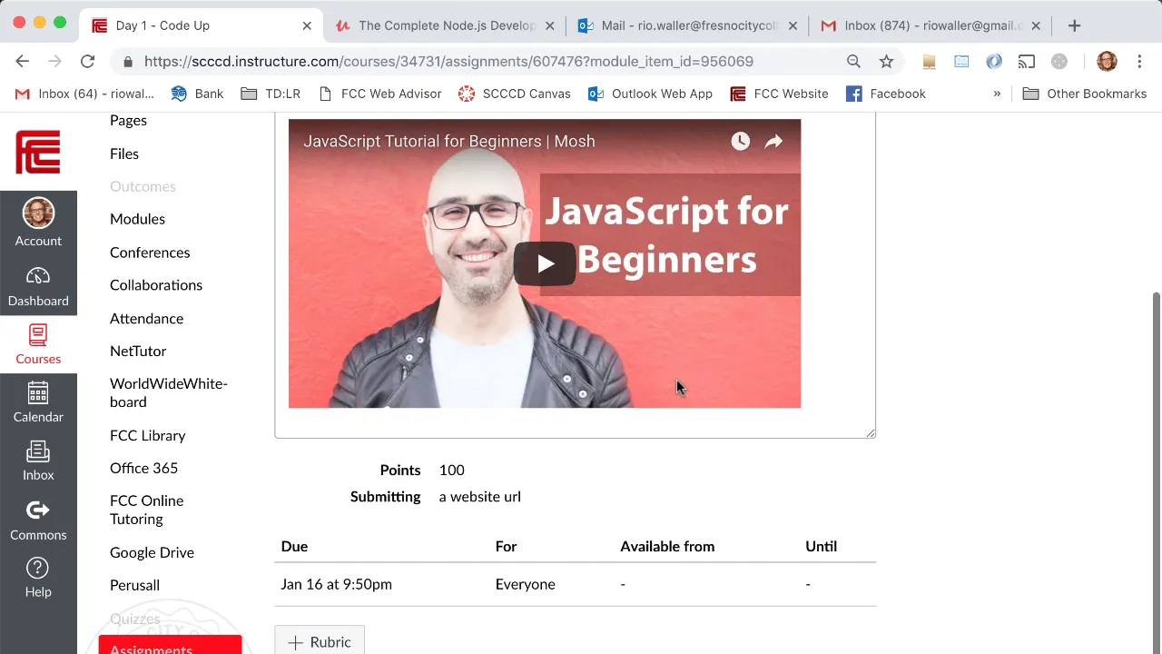Open FCC Library in the course menu

tap(147, 435)
